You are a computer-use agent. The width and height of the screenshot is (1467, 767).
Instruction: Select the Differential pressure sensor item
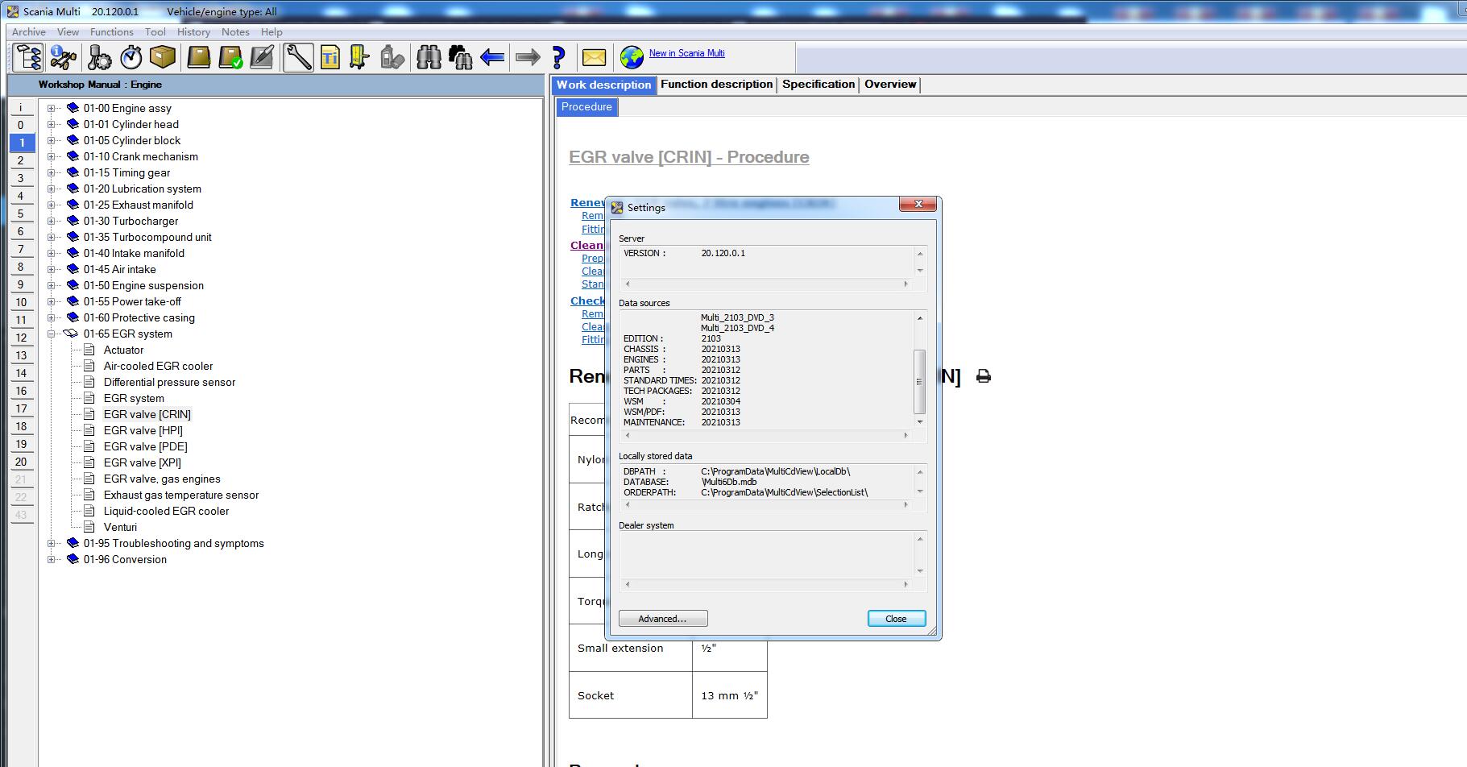tap(169, 382)
